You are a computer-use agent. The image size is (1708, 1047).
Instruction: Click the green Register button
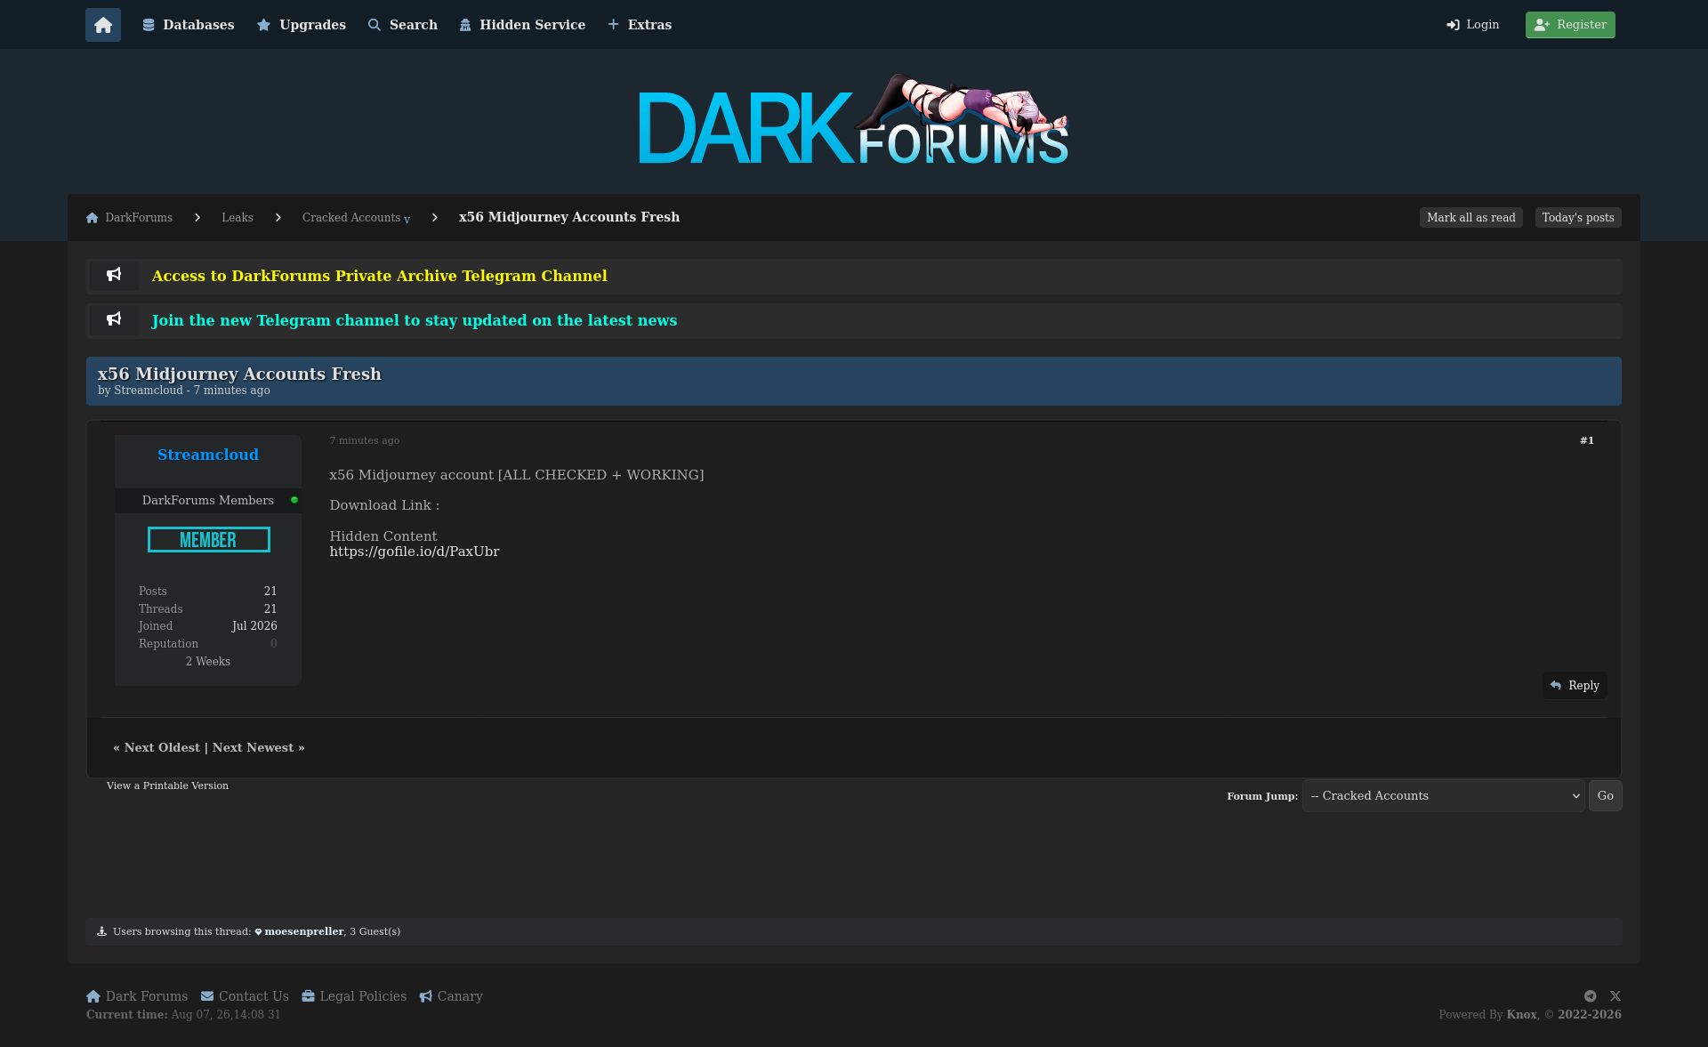pos(1570,25)
